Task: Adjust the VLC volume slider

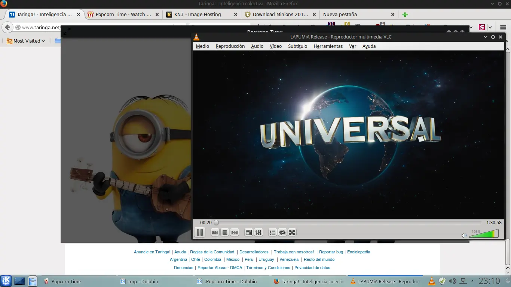Action: 484,234
